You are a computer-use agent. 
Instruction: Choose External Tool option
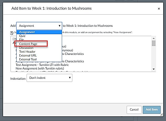coord(39,59)
